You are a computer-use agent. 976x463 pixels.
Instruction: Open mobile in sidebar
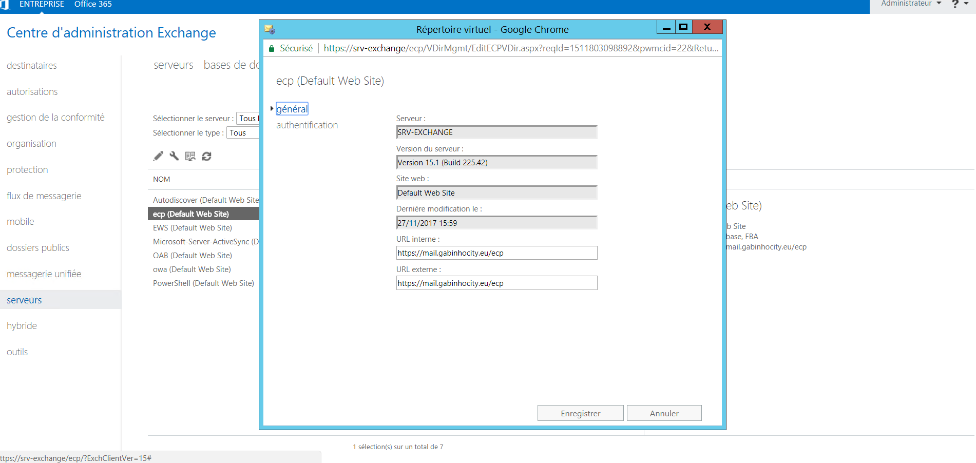pyautogui.click(x=21, y=222)
